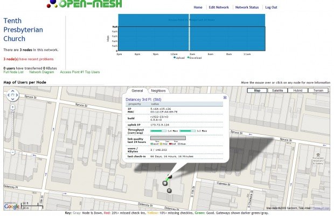Click the map scale bar
334x216 pixels.
32,206
